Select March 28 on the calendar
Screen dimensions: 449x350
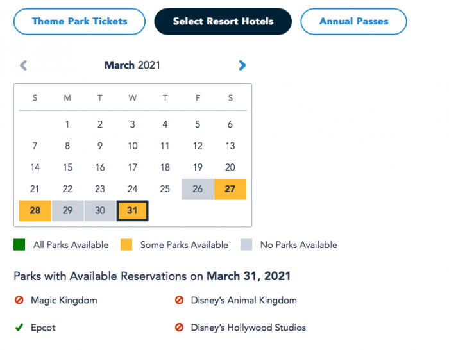click(35, 211)
